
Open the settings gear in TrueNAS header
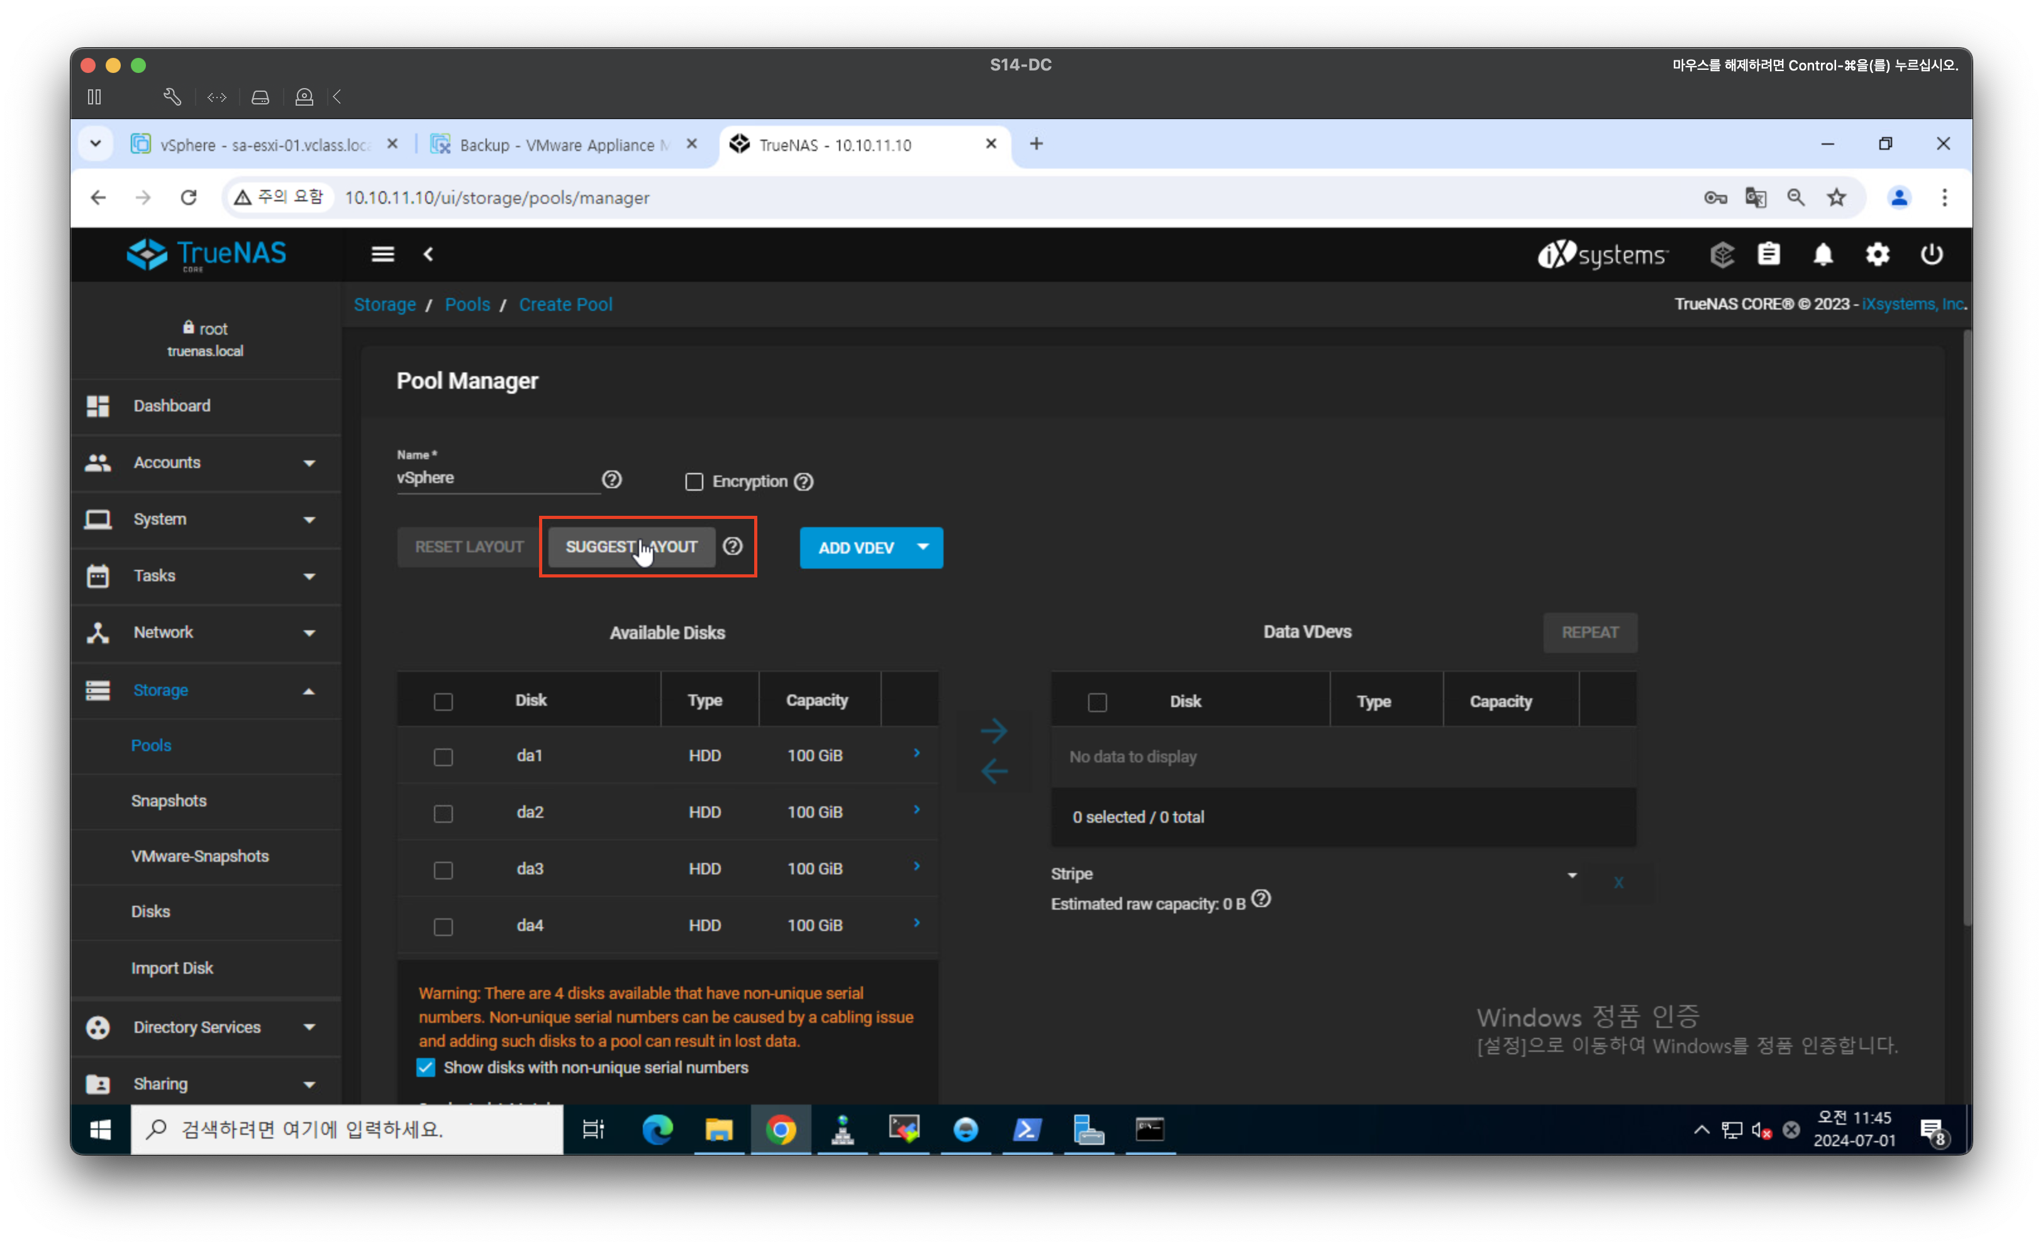(x=1877, y=255)
